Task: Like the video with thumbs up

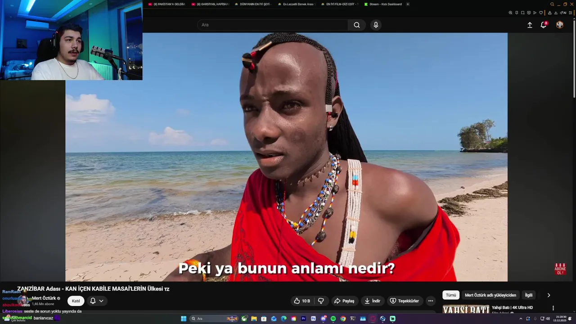Action: click(x=301, y=301)
